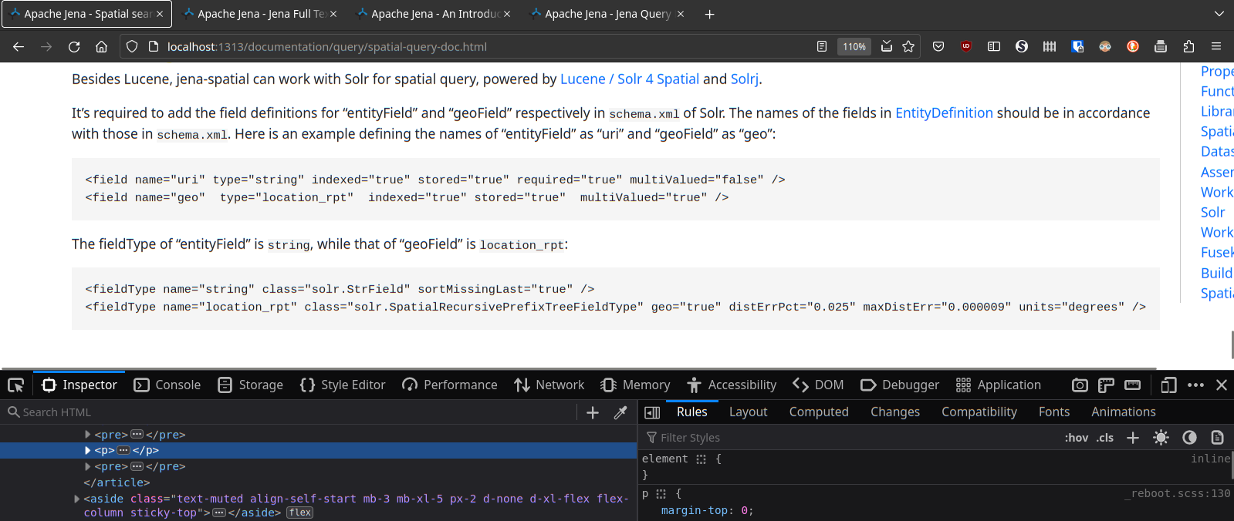
Task: Expand the selected p node
Action: [88, 450]
